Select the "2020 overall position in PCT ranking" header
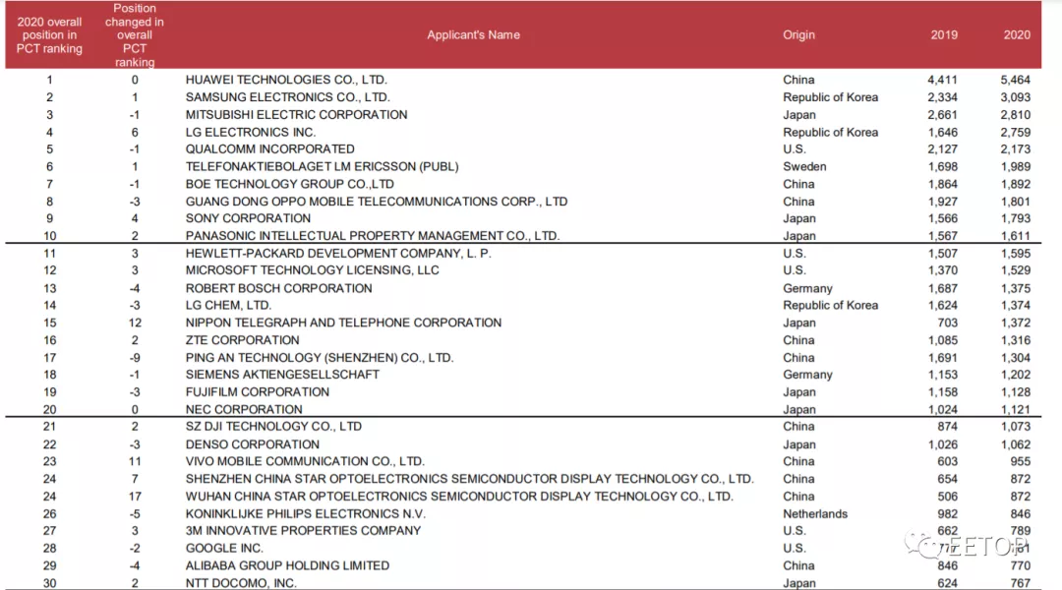Screen dimensions: 1062x590 coord(49,35)
